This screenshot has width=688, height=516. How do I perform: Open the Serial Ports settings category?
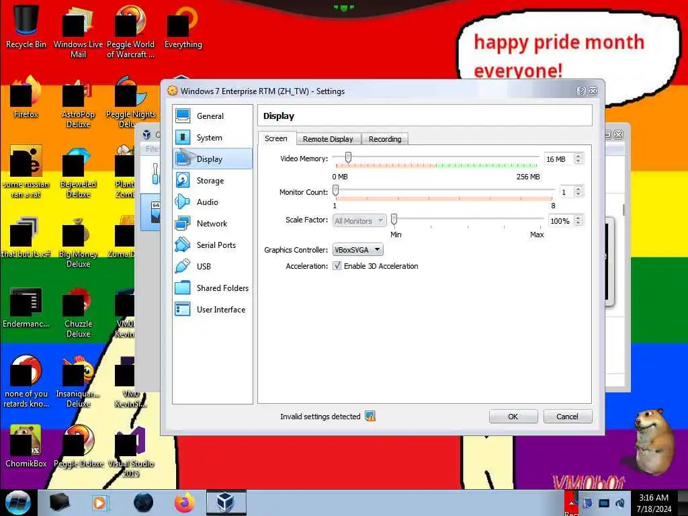tap(212, 245)
